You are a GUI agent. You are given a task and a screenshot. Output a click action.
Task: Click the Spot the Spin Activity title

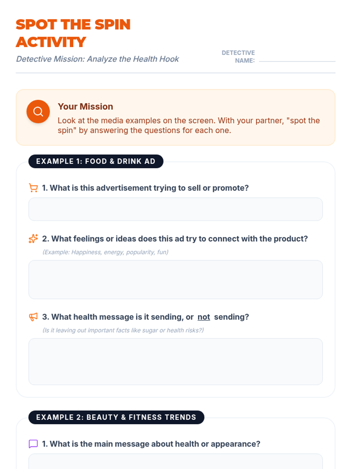[73, 33]
